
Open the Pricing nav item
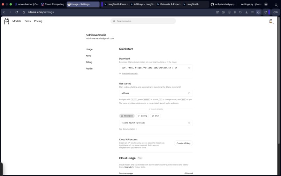pyautogui.click(x=38, y=21)
